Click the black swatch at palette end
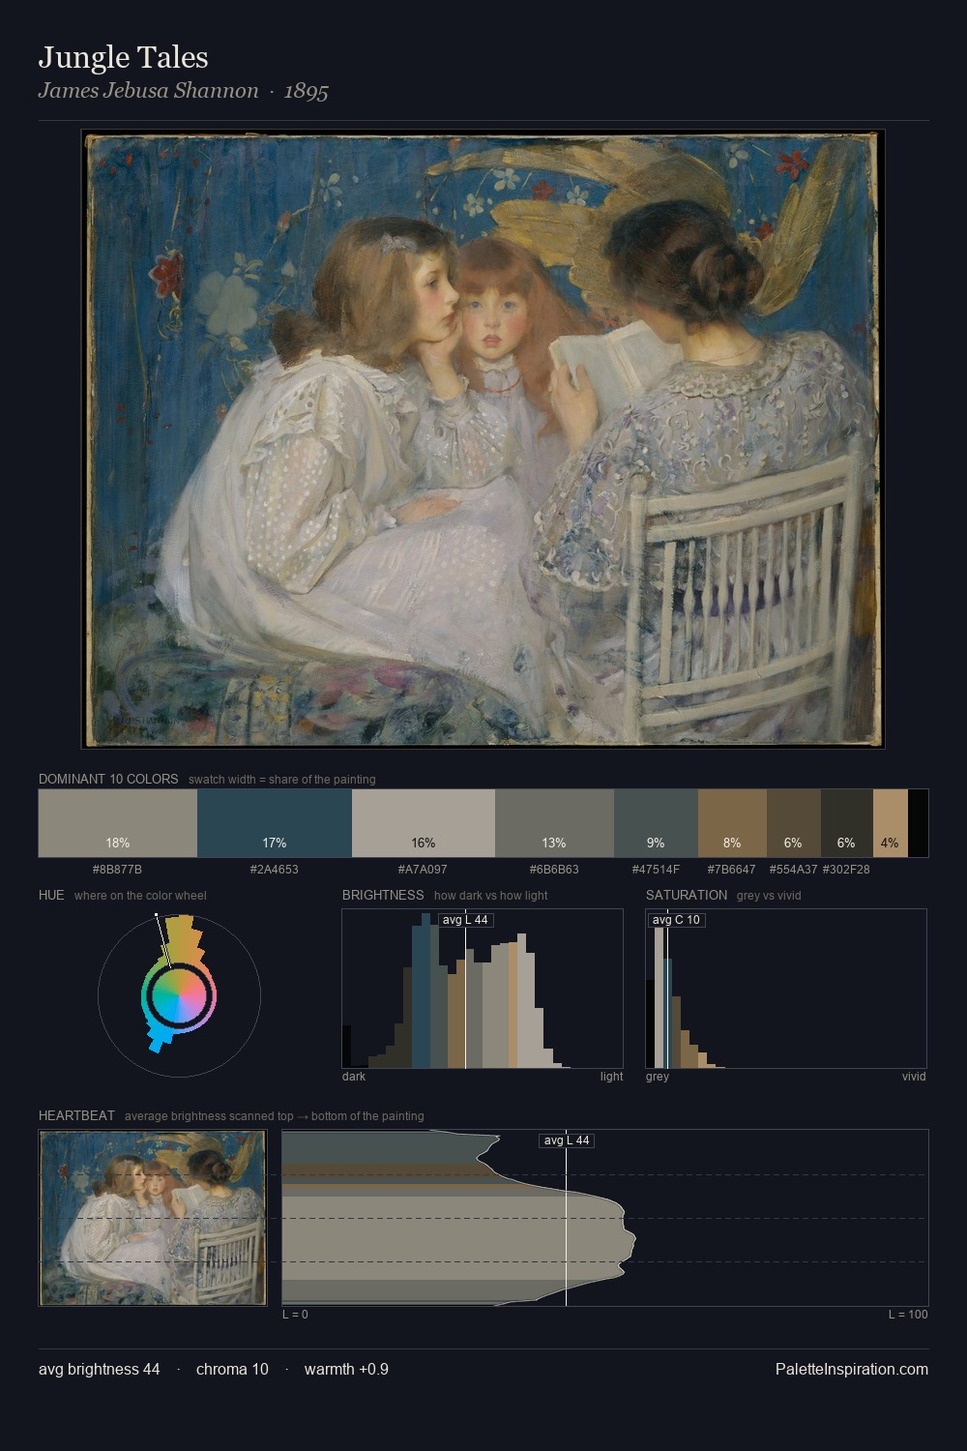The width and height of the screenshot is (967, 1451). [918, 823]
